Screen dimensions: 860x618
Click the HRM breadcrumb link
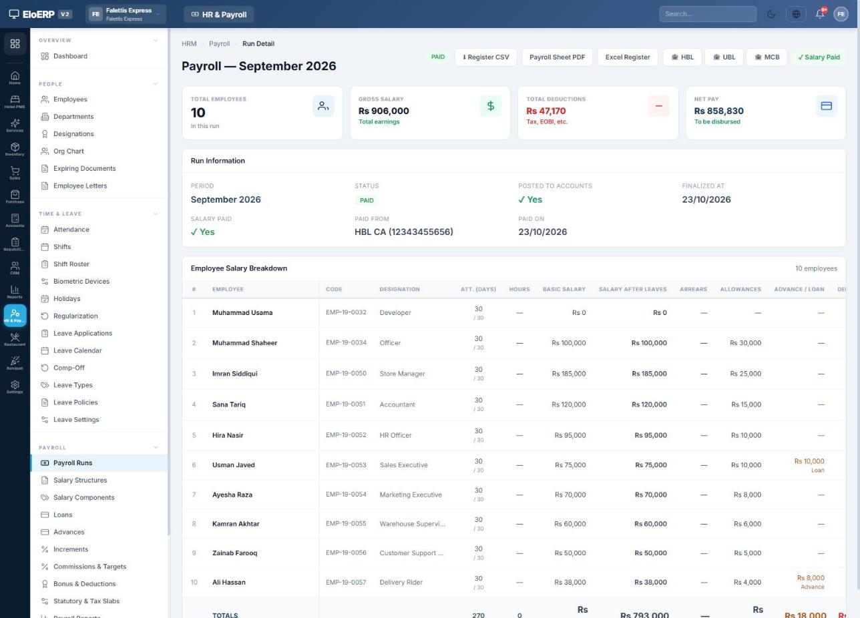189,44
